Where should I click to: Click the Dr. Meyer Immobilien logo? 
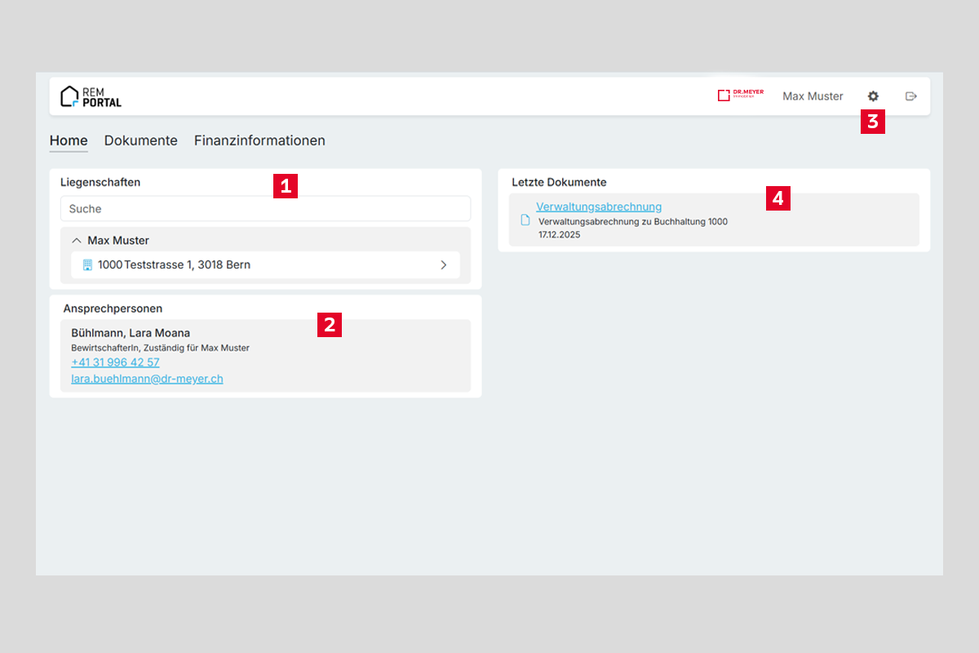[740, 96]
